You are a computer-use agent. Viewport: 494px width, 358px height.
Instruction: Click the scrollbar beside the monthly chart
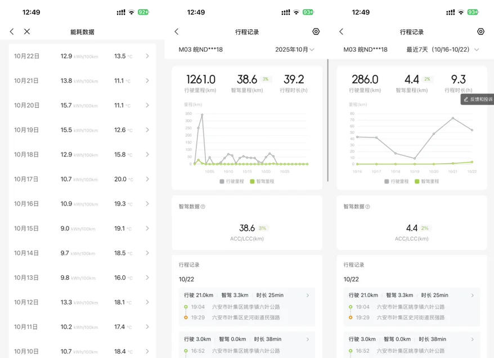328,120
